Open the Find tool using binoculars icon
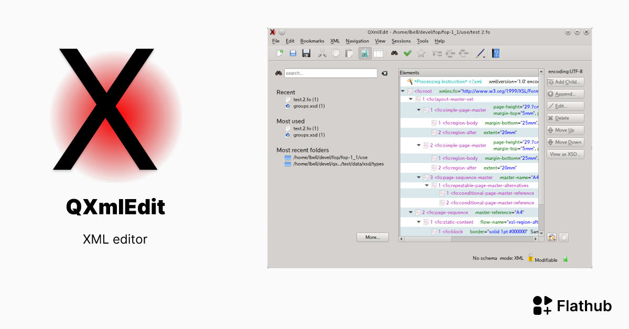Screen dimensions: 629x329 [x=394, y=53]
